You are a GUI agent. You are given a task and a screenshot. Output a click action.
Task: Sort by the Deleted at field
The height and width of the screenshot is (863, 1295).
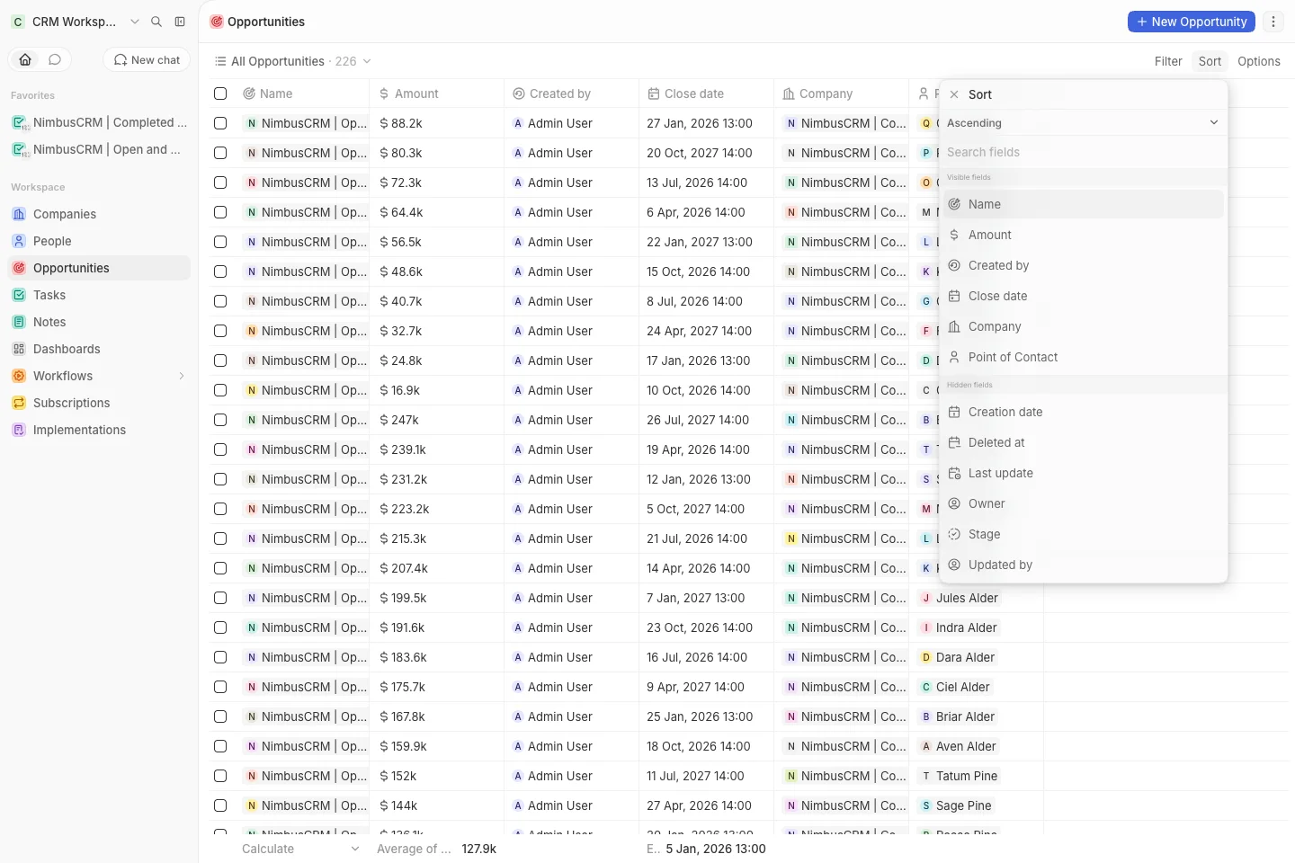pyautogui.click(x=1083, y=442)
